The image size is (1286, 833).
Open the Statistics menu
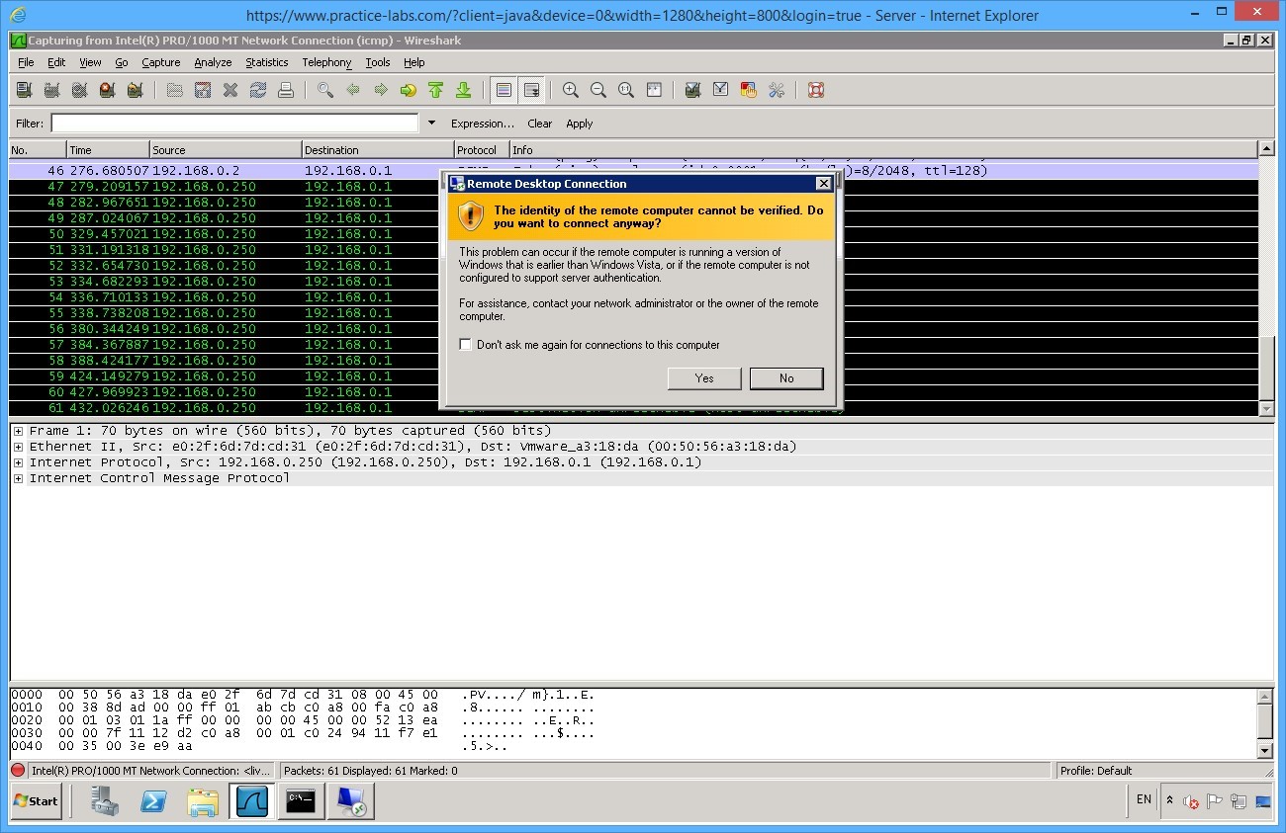tap(266, 62)
